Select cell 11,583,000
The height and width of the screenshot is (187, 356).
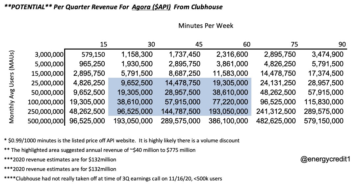(231, 73)
